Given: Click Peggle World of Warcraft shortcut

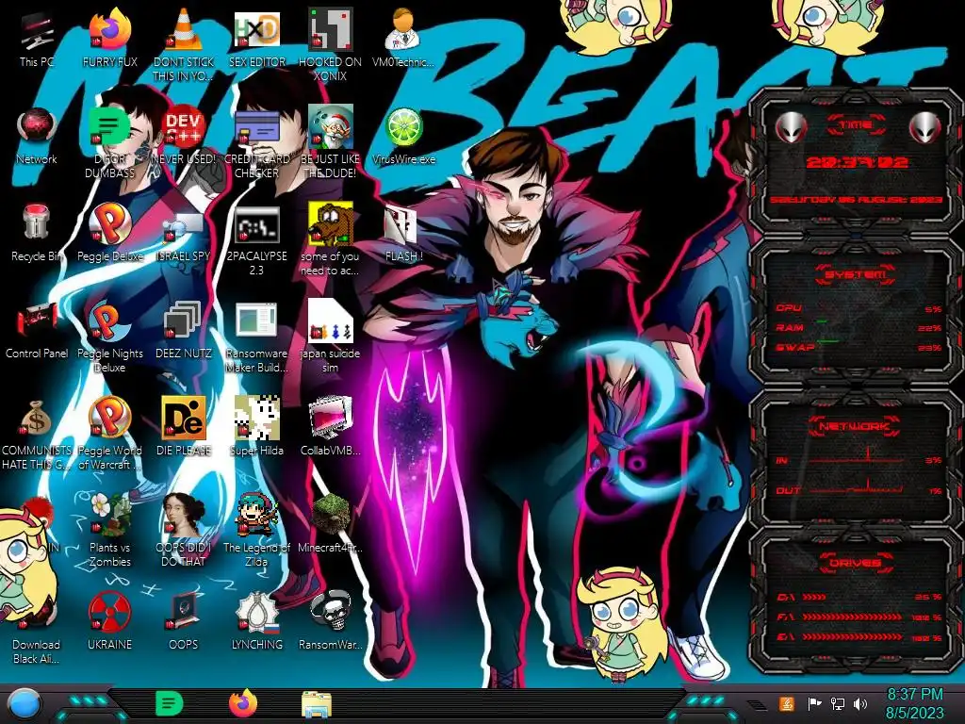Looking at the screenshot, I should (x=110, y=418).
